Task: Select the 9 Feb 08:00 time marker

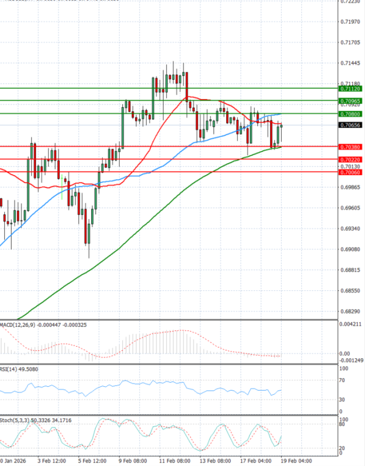Action: click(132, 461)
